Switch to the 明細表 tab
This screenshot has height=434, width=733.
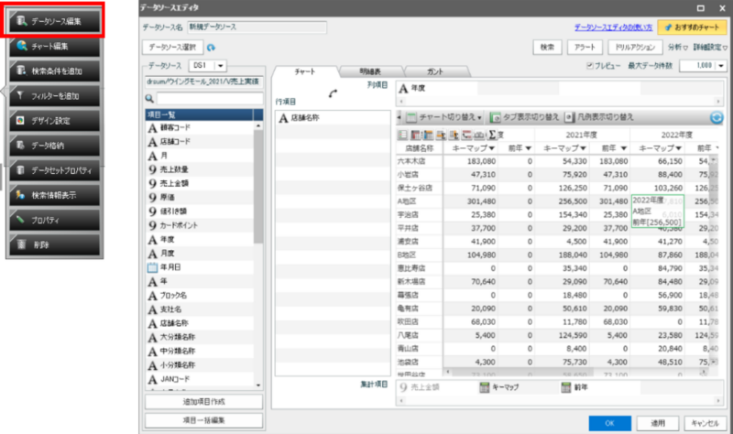(370, 72)
